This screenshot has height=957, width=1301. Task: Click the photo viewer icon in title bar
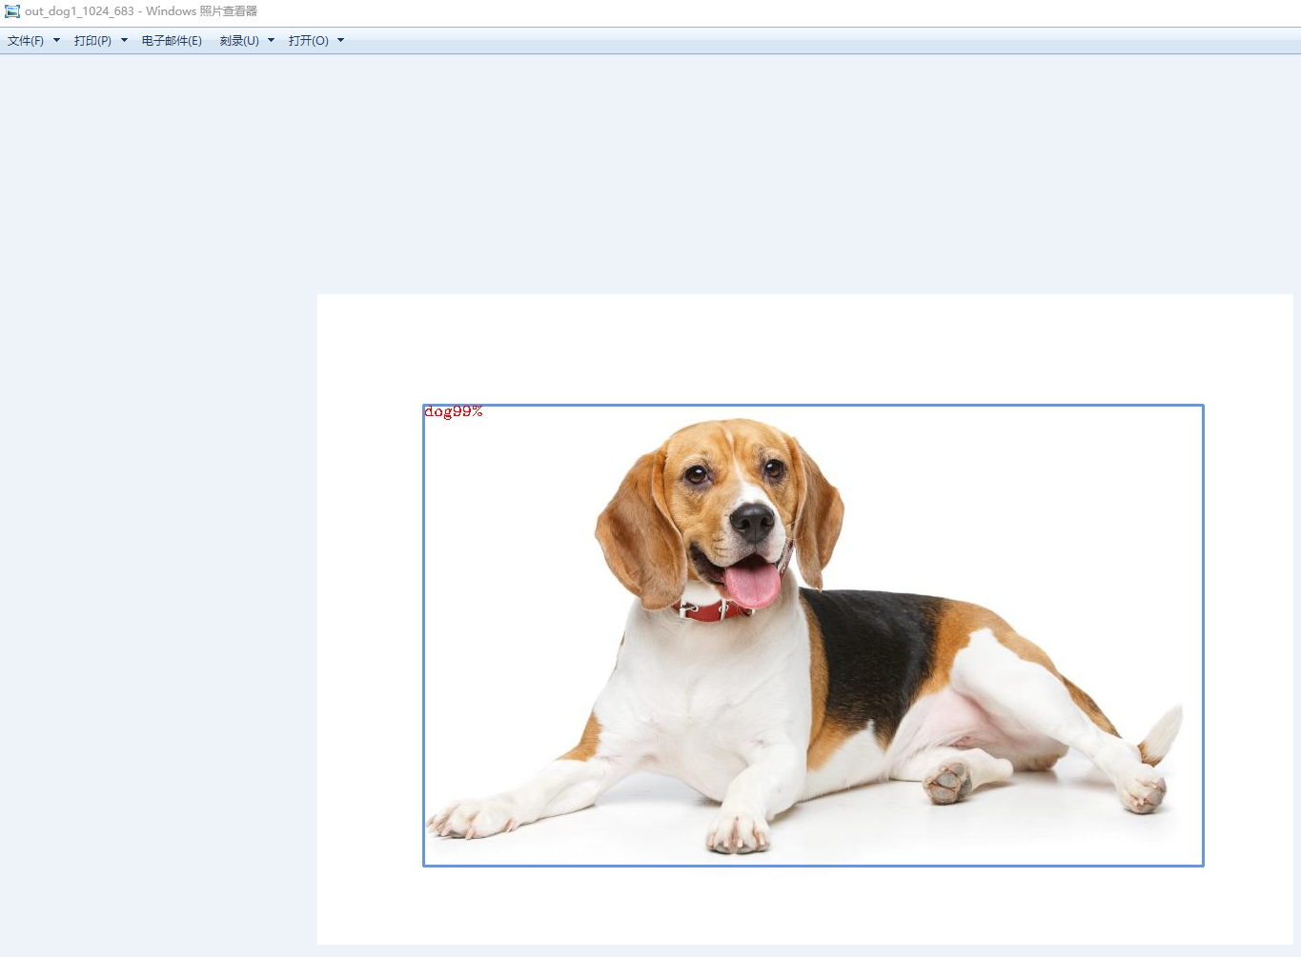12,11
